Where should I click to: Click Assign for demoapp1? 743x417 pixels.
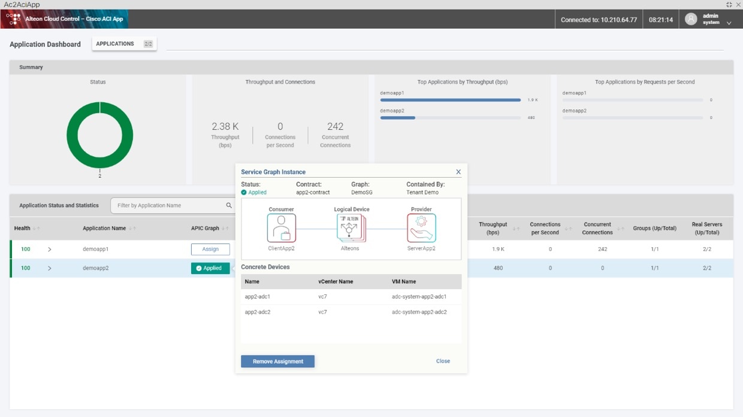pos(210,249)
